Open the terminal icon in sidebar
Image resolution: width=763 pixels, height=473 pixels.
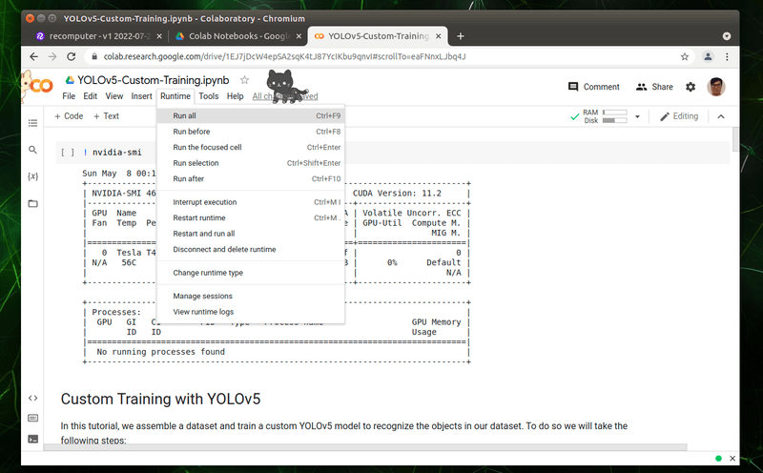tap(32, 439)
